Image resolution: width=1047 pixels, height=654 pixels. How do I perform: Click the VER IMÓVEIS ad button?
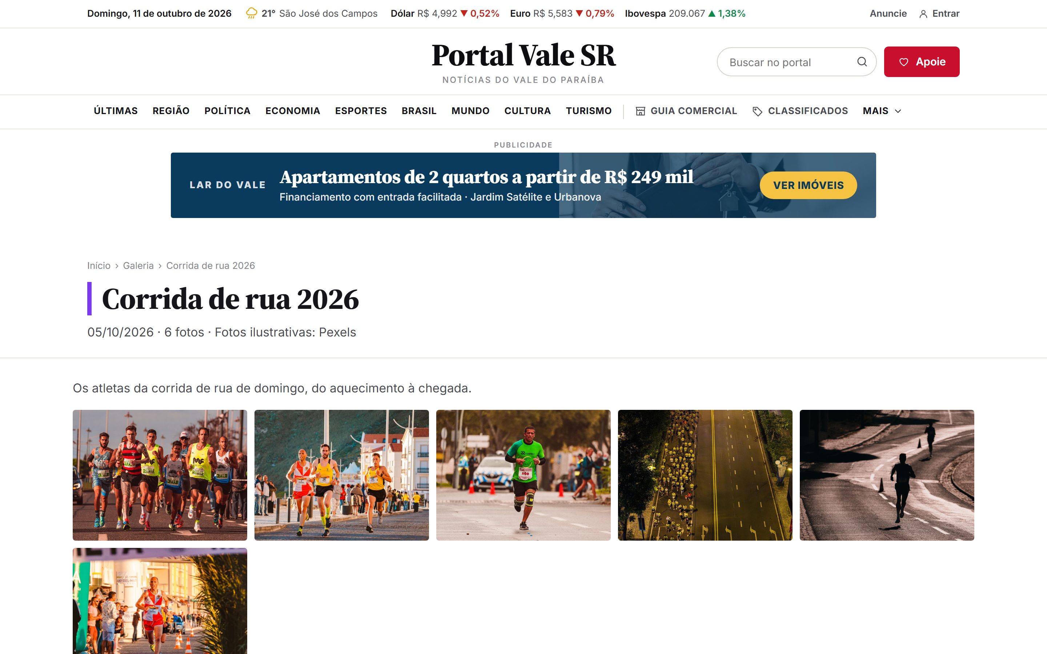click(x=808, y=185)
